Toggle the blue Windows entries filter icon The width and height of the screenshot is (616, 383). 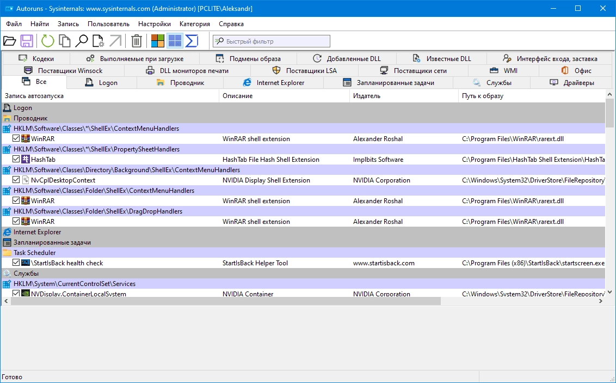click(175, 41)
